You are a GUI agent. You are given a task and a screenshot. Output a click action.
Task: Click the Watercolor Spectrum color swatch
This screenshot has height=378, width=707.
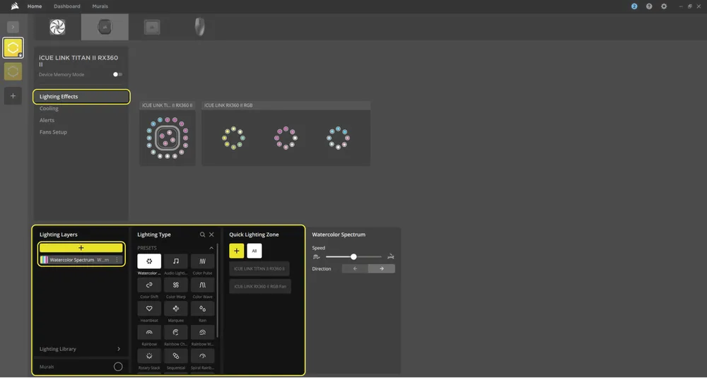click(x=44, y=260)
